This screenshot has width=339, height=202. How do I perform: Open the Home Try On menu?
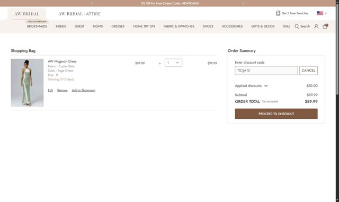click(x=144, y=26)
